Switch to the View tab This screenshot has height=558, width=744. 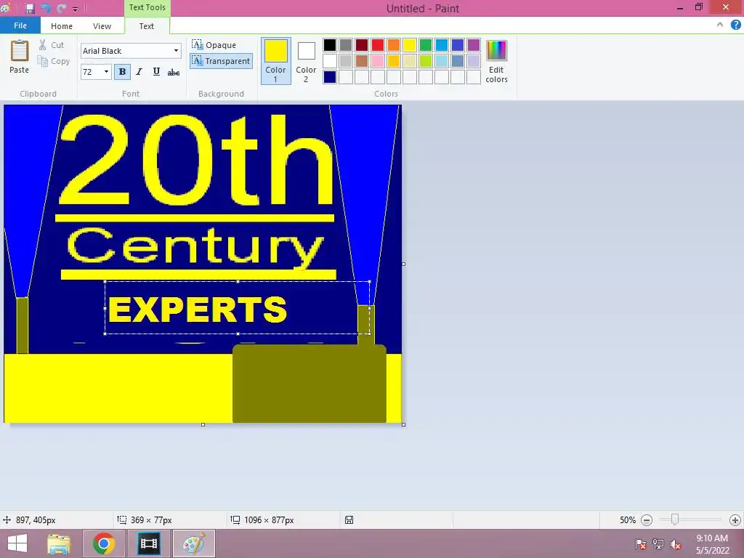(x=102, y=26)
